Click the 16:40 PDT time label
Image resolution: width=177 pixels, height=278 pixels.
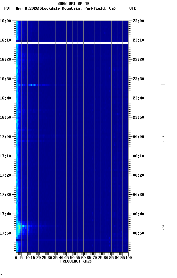[5, 98]
